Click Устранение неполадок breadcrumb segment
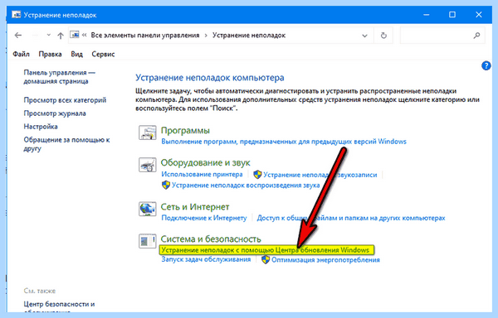The height and width of the screenshot is (318, 498). [249, 35]
